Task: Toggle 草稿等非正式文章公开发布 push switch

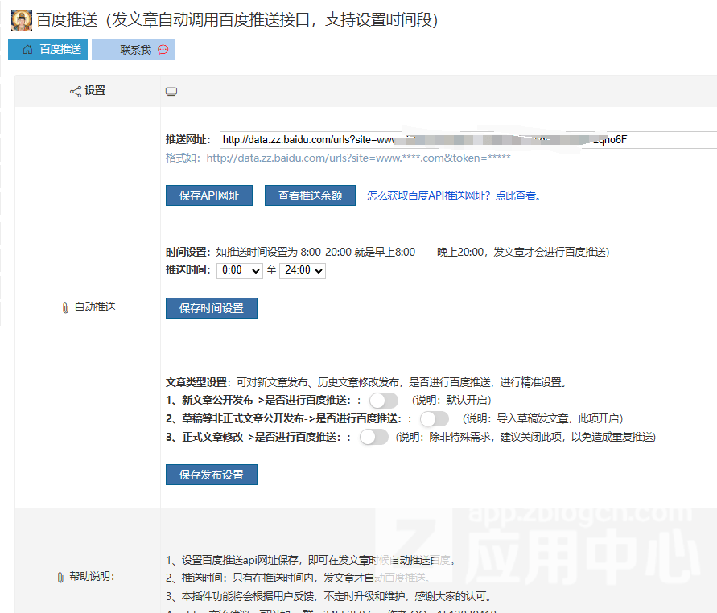Action: [435, 419]
